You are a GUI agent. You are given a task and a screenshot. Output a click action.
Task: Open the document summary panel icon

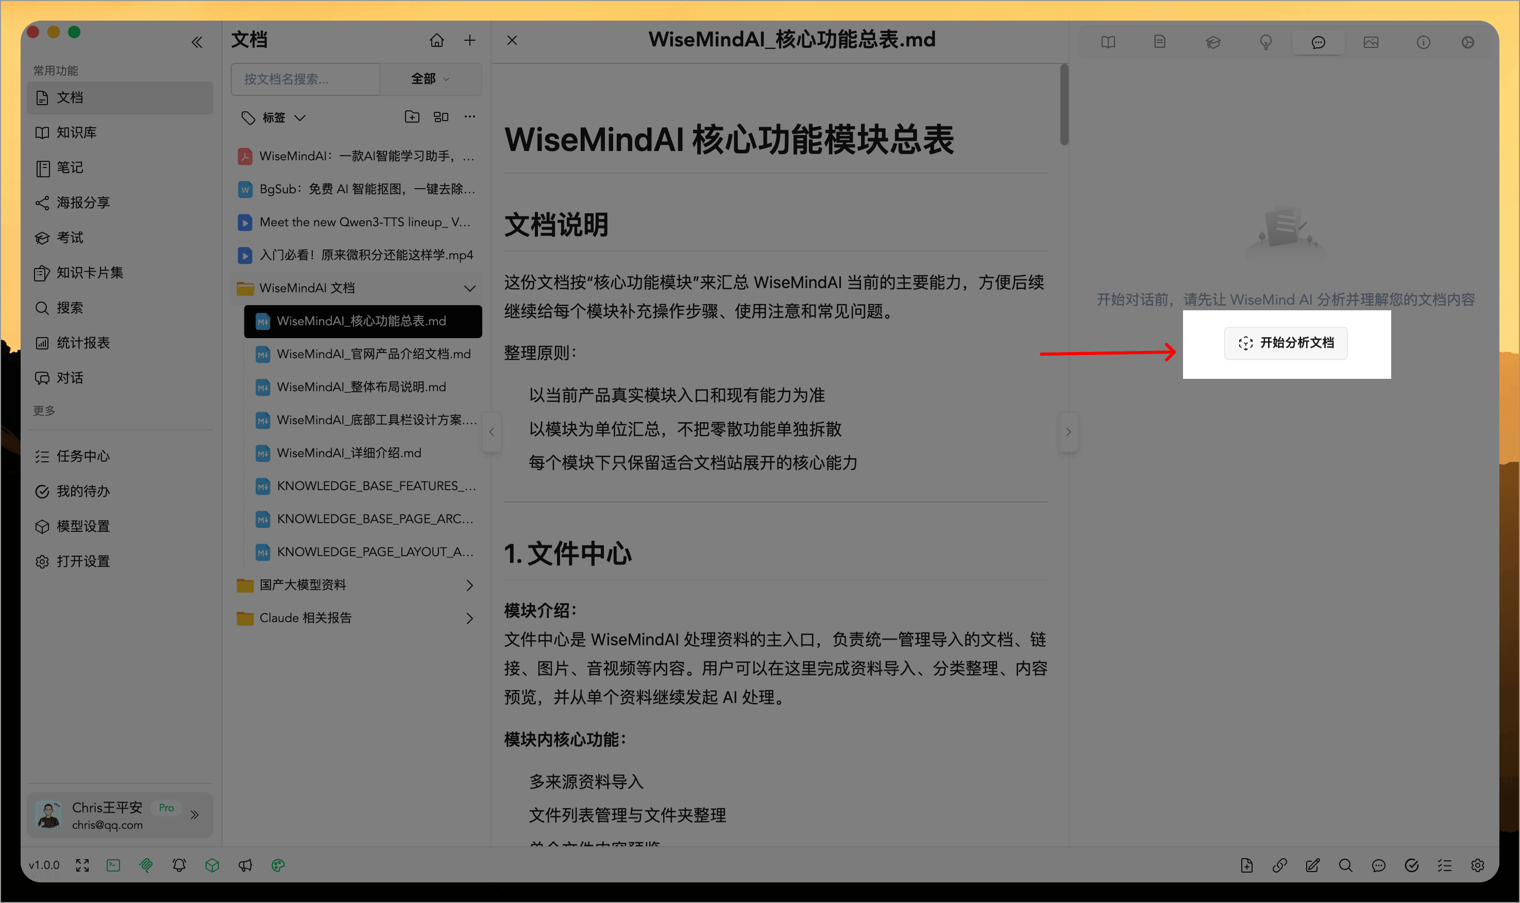tap(1159, 42)
